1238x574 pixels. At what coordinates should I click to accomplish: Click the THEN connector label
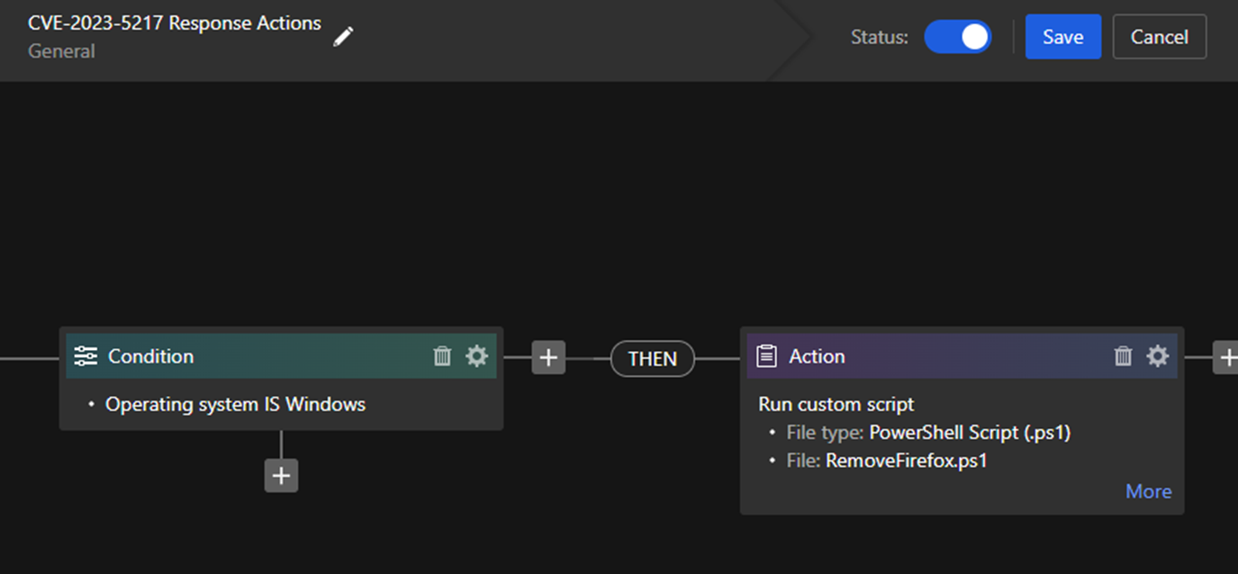(653, 359)
